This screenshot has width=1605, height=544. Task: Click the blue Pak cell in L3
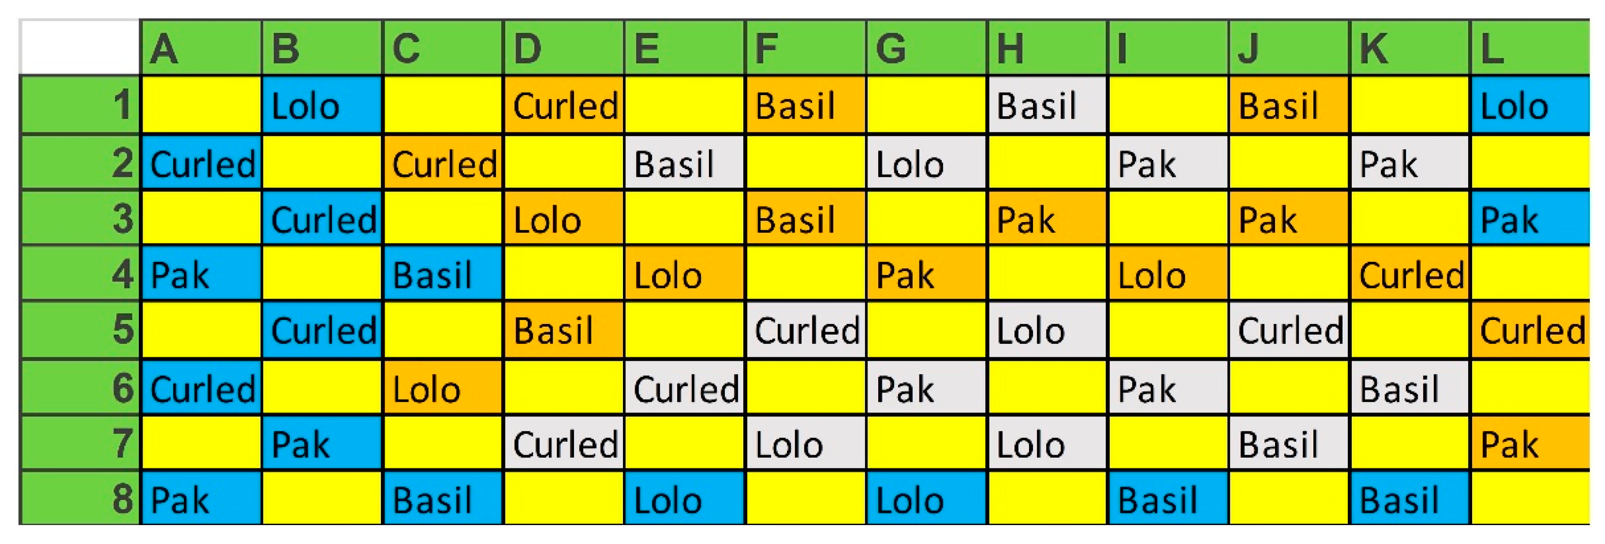point(1530,217)
